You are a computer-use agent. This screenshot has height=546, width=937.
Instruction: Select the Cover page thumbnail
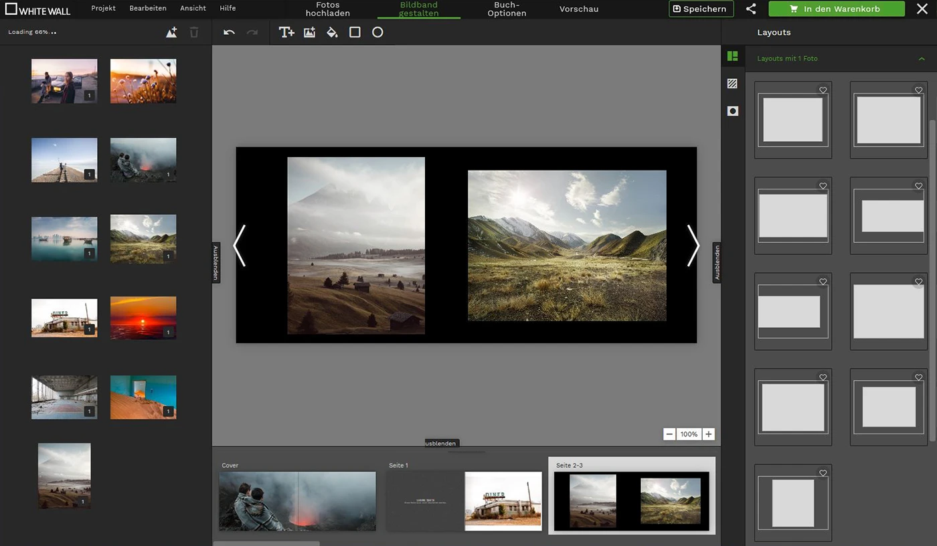[x=298, y=500]
